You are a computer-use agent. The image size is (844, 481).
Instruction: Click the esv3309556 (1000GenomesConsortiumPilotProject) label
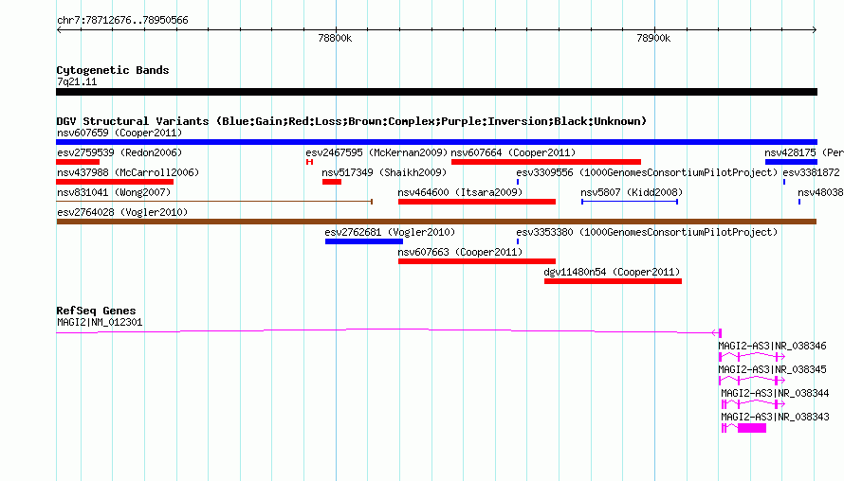(647, 172)
